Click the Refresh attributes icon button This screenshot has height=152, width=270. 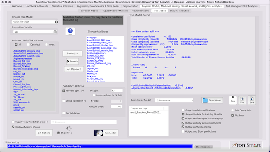click(73, 61)
